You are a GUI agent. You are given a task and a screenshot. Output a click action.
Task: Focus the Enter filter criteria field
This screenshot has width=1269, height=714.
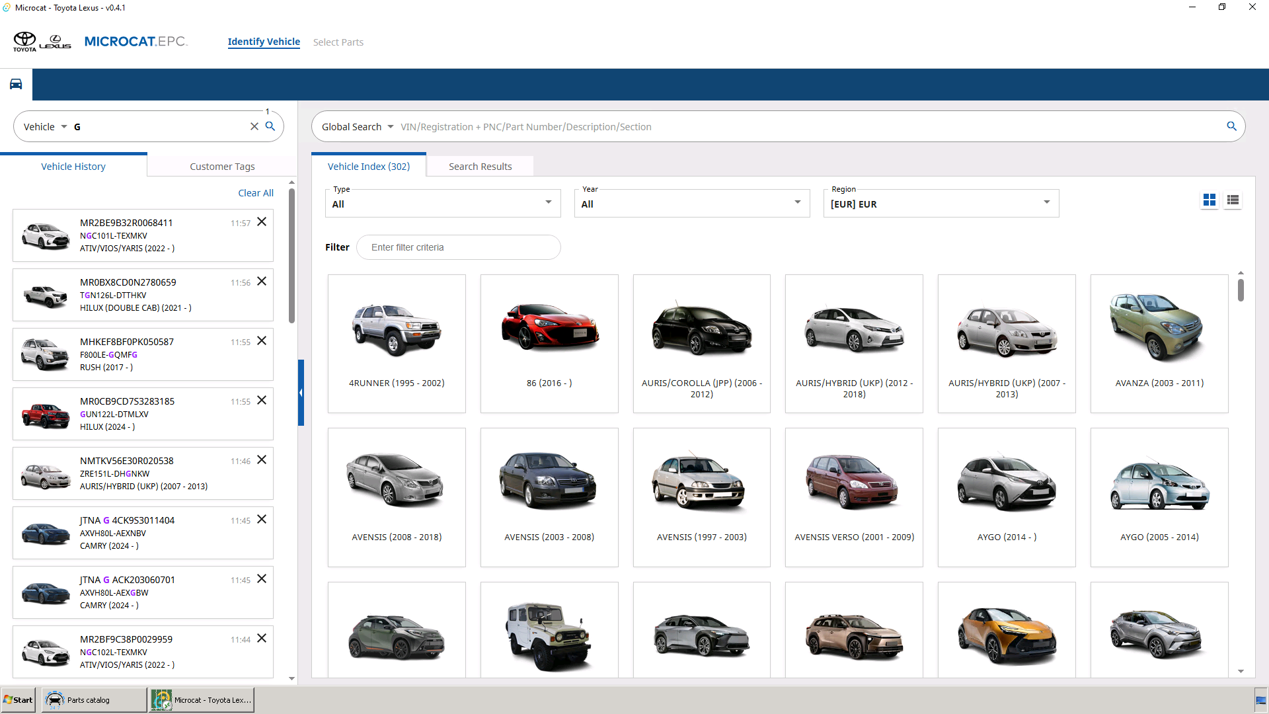coord(459,247)
